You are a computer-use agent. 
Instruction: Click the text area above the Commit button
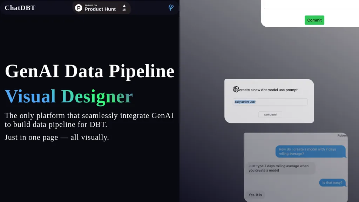311,4
